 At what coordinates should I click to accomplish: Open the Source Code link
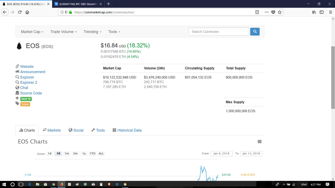[x=31, y=93]
